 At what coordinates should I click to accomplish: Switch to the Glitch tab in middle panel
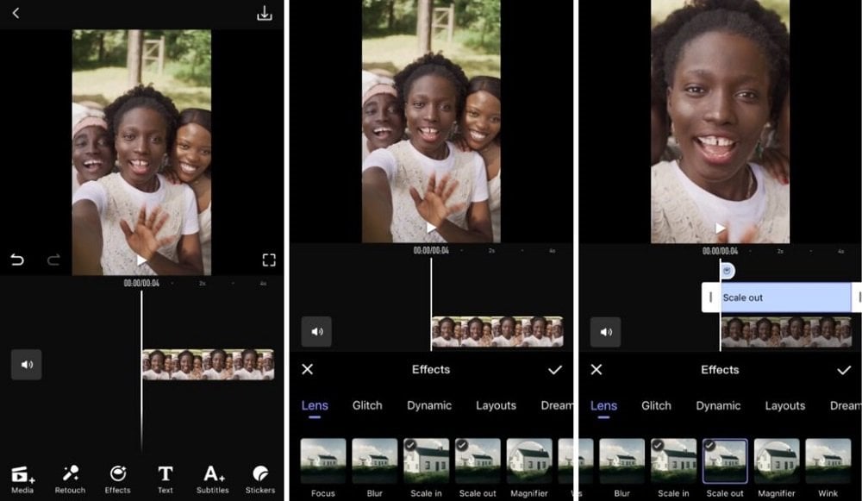click(367, 405)
